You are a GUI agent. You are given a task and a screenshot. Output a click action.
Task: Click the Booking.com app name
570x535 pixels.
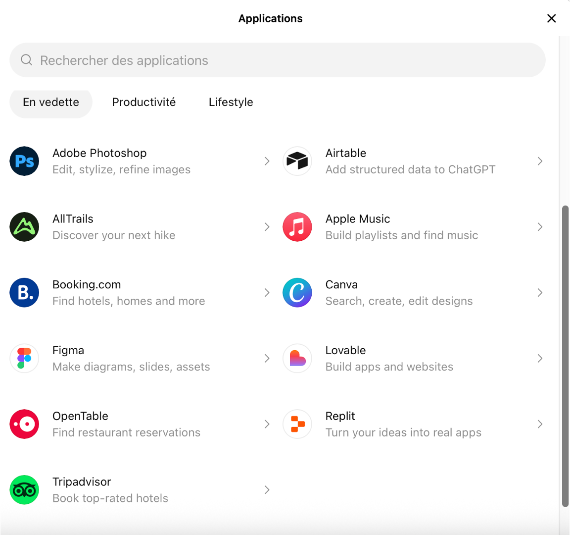click(87, 285)
